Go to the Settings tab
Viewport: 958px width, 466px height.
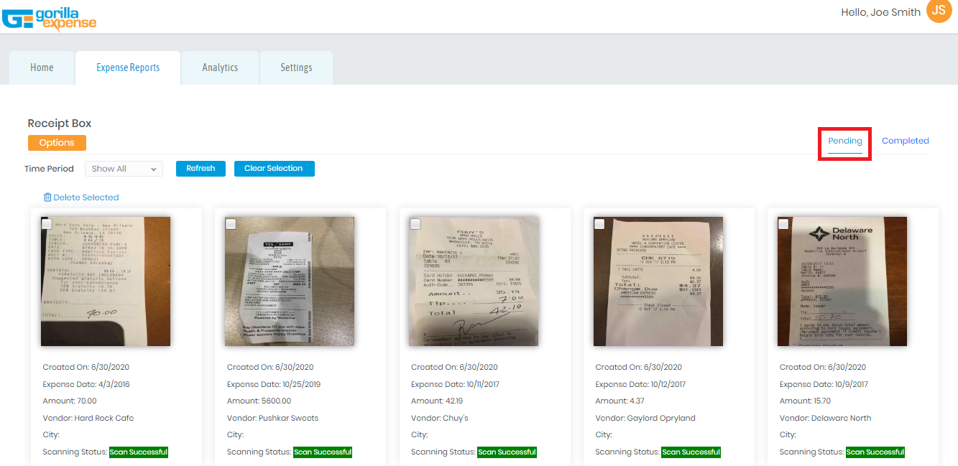296,67
